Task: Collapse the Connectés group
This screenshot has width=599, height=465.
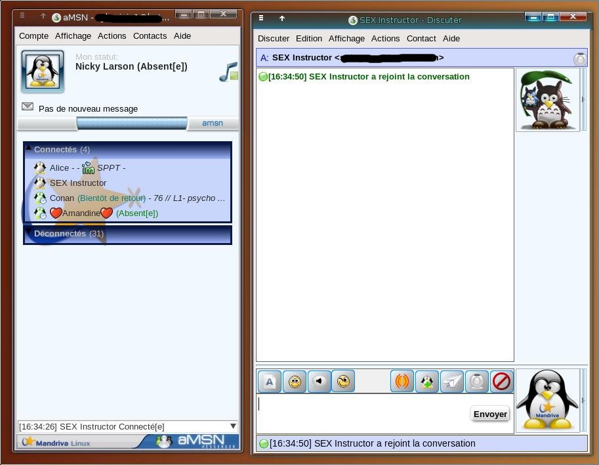Action: (29, 147)
